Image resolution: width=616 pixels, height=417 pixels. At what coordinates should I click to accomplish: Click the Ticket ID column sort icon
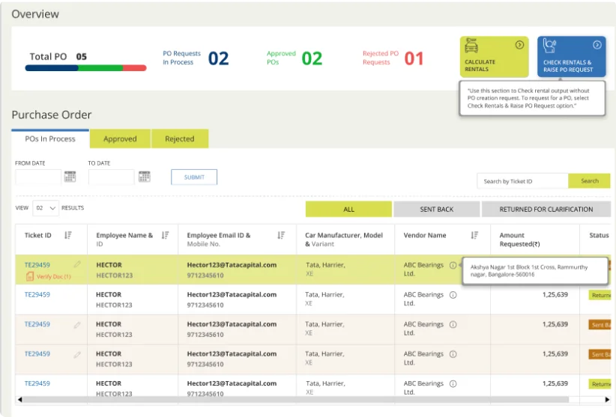click(x=68, y=235)
